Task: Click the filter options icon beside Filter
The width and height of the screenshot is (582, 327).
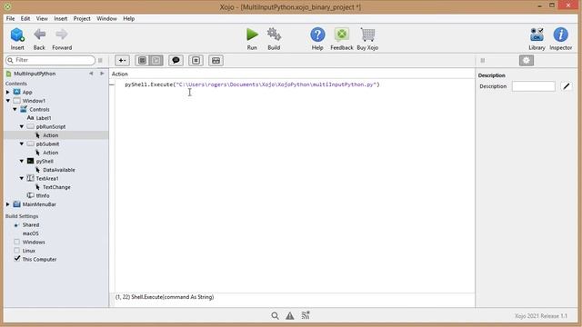Action: [100, 60]
